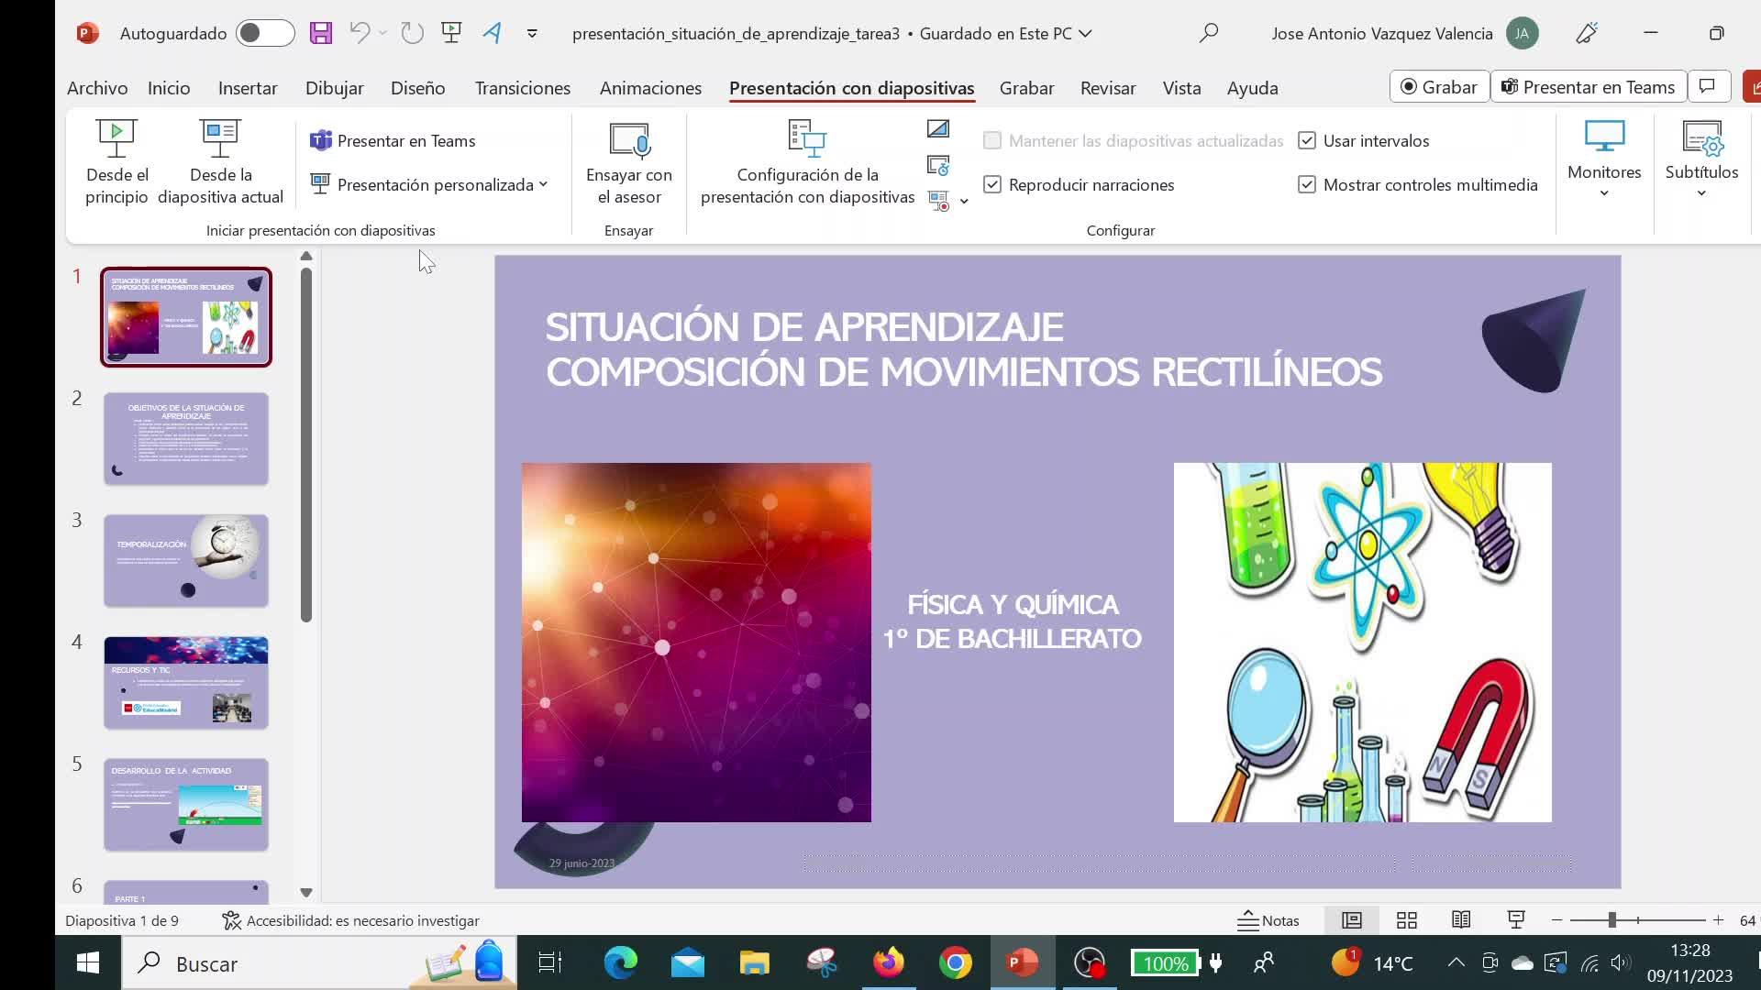Click the hide slide icon

(x=937, y=129)
